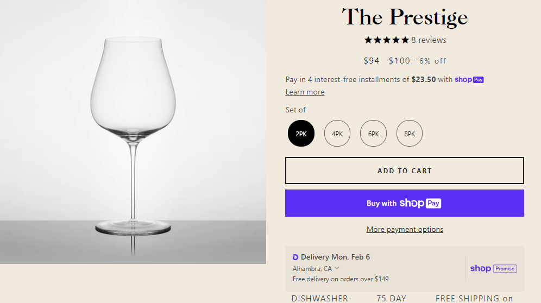The image size is (541, 303).
Task: Click the five-star rating icons
Action: 386,40
